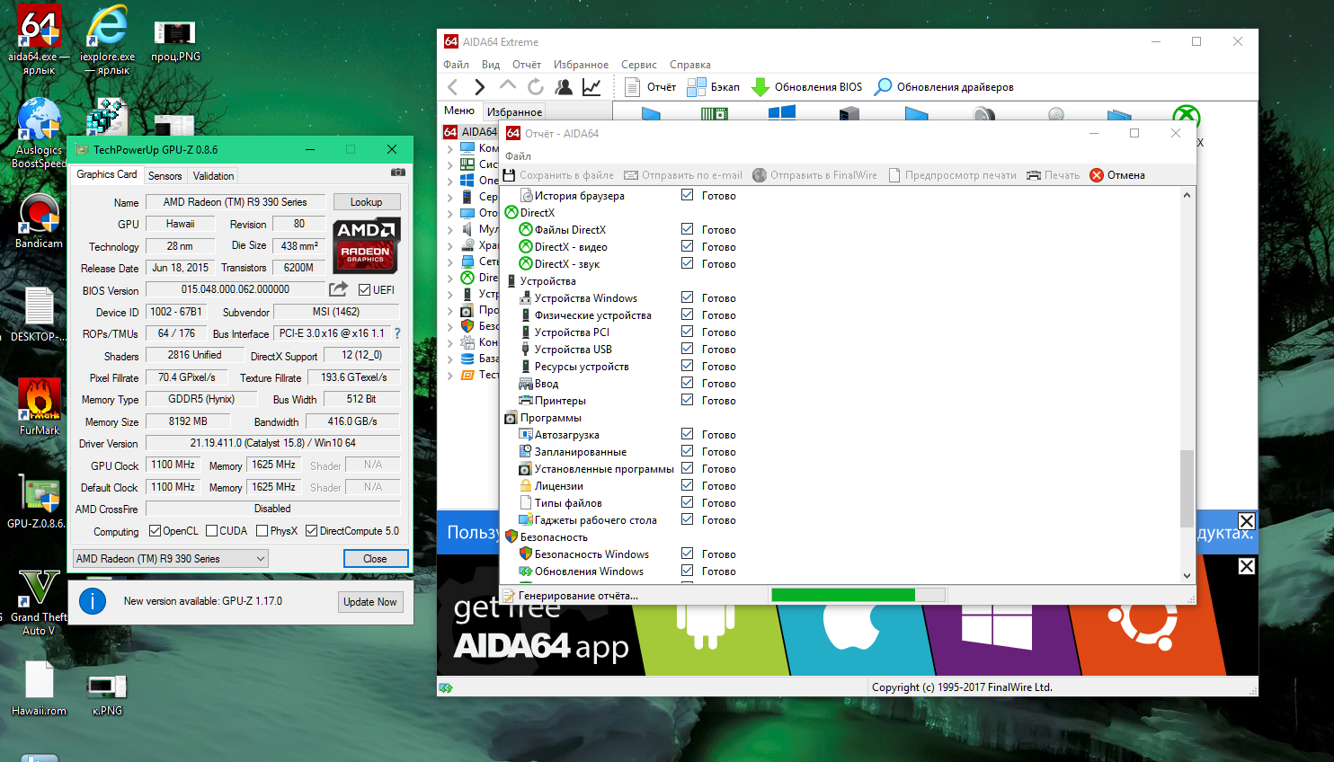This screenshot has width=1334, height=762.
Task: Open the Сервис menu in AIDA64
Action: 639,65
